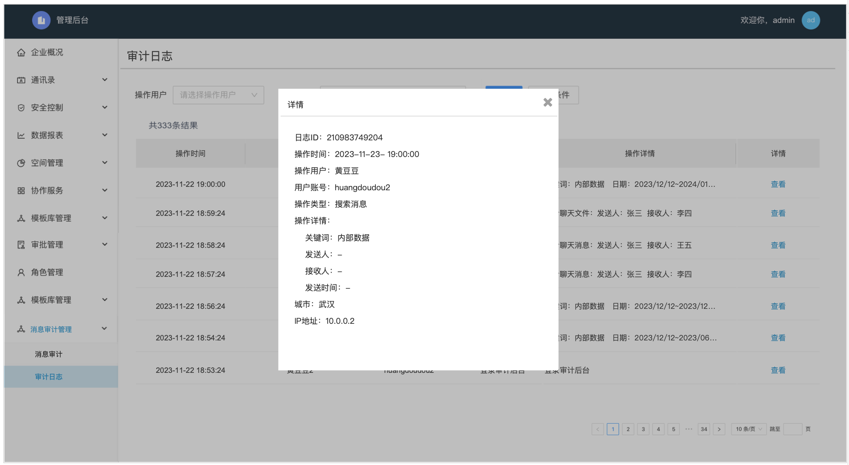The width and height of the screenshot is (849, 465).
Task: Close the 详情 dialog with the X
Action: click(547, 102)
